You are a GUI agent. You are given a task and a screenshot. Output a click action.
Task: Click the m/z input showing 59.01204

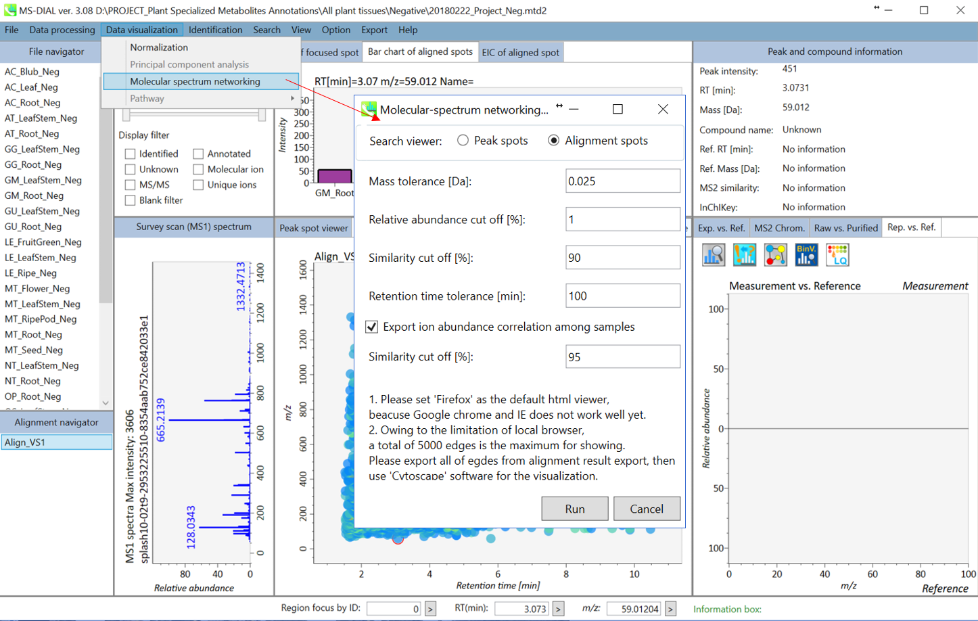point(634,609)
